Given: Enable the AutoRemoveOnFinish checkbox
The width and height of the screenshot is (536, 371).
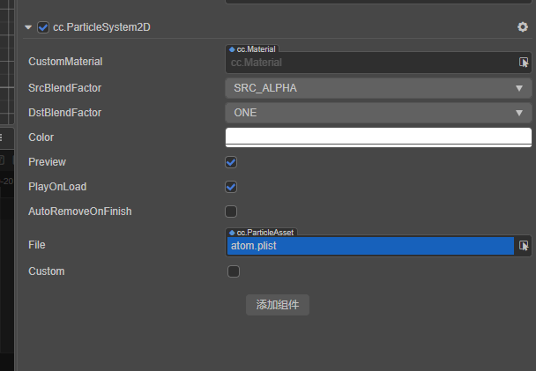Looking at the screenshot, I should click(231, 211).
